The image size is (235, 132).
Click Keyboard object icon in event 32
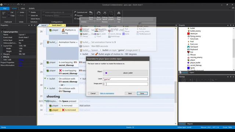coord(47,101)
